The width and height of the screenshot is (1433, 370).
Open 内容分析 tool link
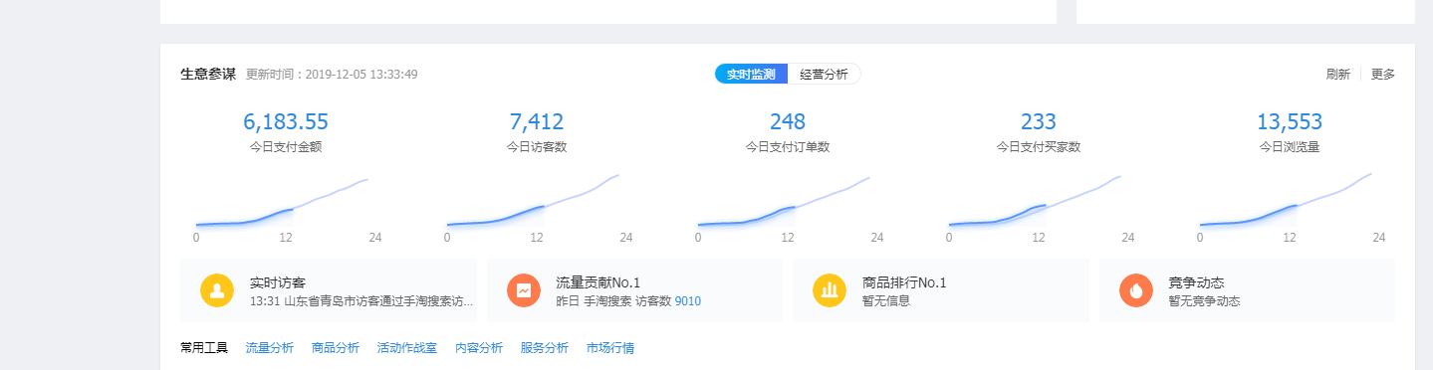(x=479, y=348)
